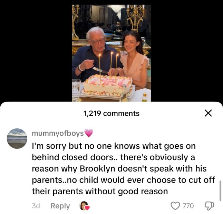
Task: Tap the pink heart emoji after the username
Action: (89, 133)
